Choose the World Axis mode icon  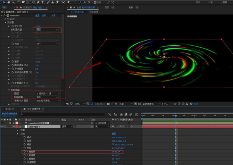coord(85,2)
